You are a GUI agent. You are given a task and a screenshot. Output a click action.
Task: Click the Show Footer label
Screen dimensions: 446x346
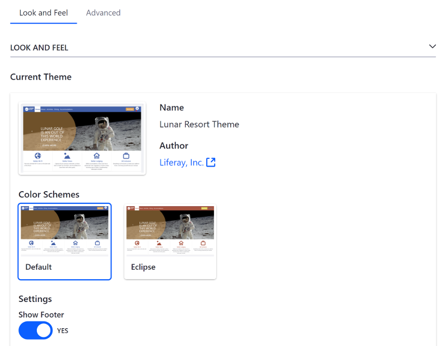click(41, 315)
